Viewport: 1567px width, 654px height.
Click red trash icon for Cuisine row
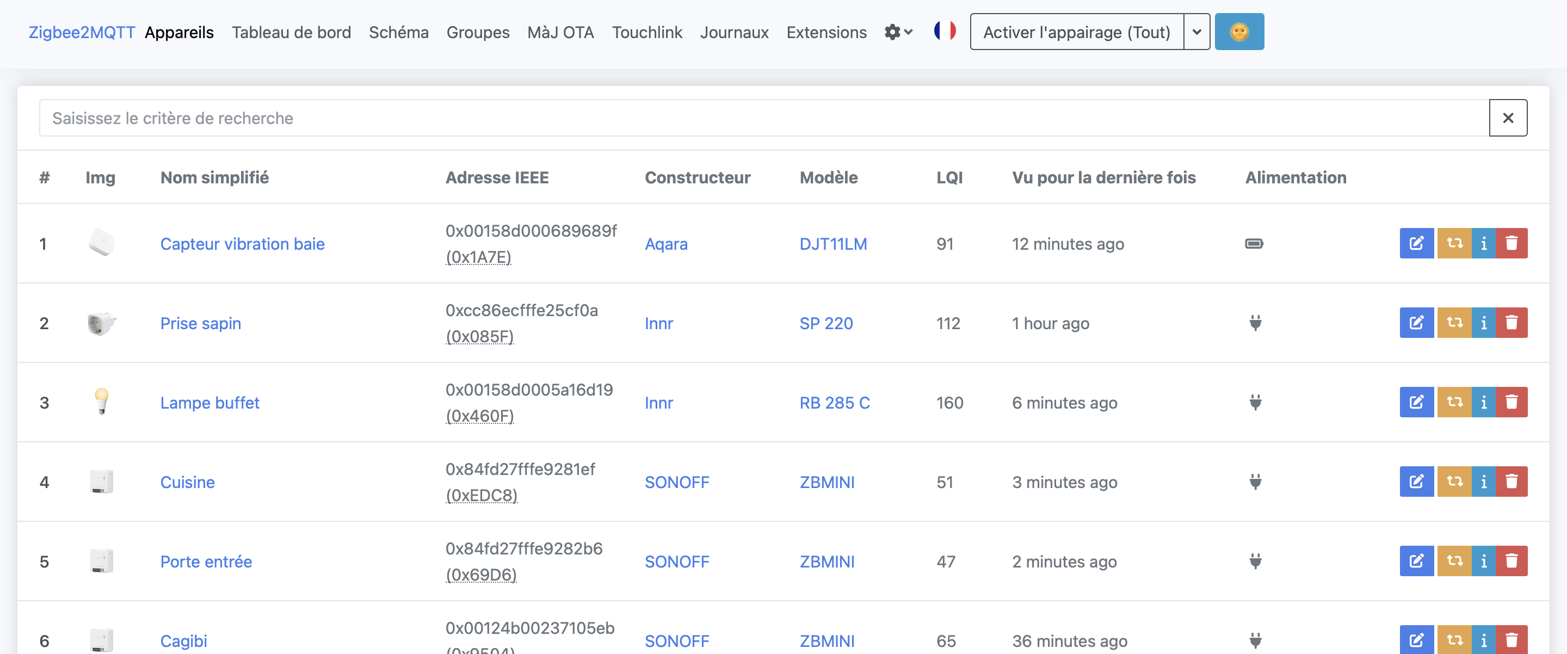[x=1512, y=481]
